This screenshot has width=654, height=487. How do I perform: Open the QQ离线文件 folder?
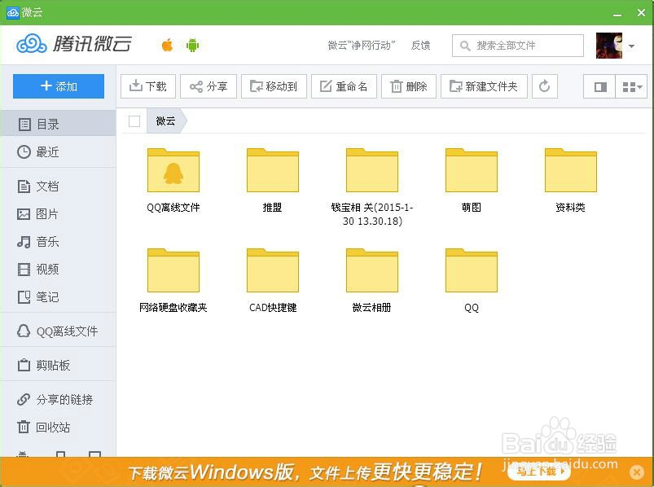point(173,171)
